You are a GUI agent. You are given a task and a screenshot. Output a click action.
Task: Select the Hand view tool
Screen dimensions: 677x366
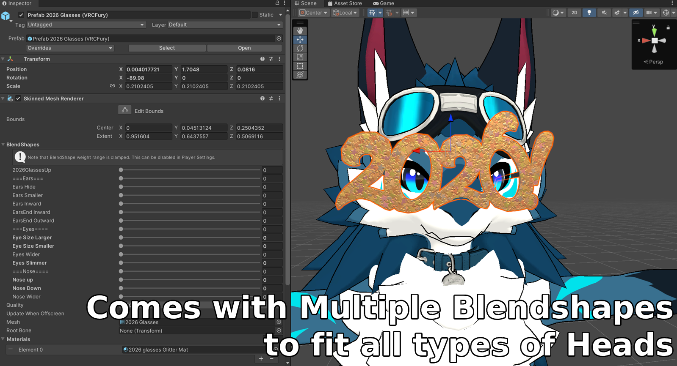300,31
